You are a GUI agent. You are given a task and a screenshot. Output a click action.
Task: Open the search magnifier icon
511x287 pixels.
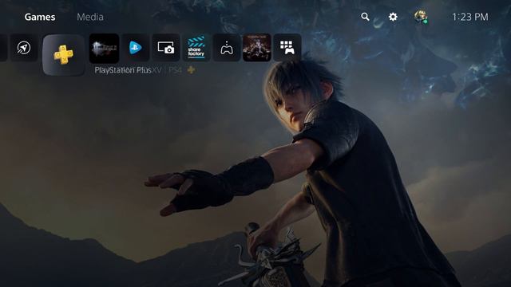365,17
